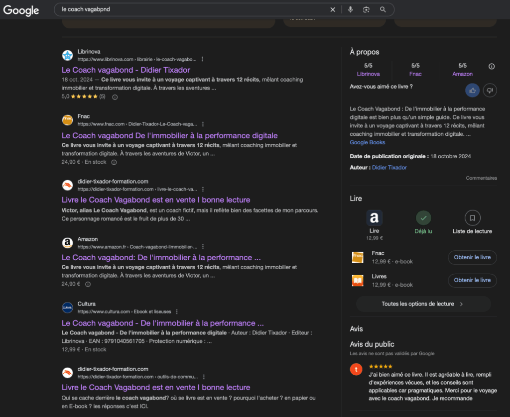Click the five-star review rating

(381, 366)
